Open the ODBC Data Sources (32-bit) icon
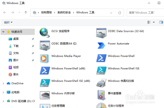The height and width of the screenshot is (108, 164). (x=101, y=33)
